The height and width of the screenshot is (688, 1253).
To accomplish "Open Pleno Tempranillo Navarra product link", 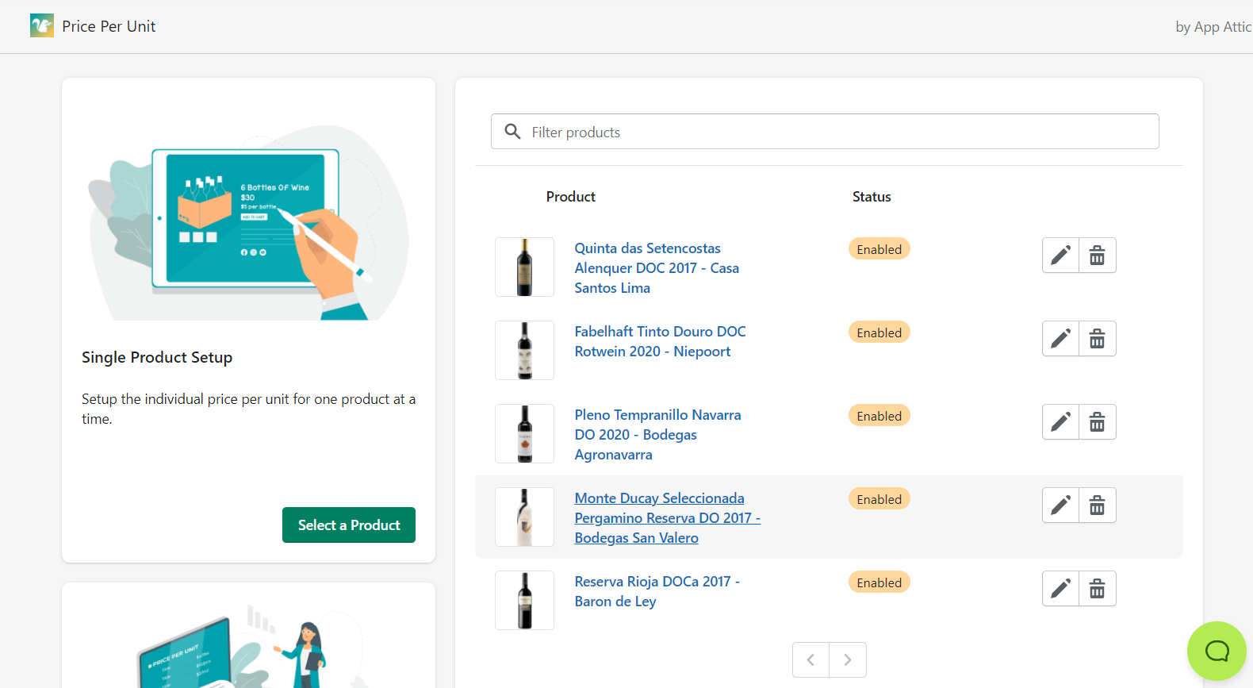I will pos(657,435).
